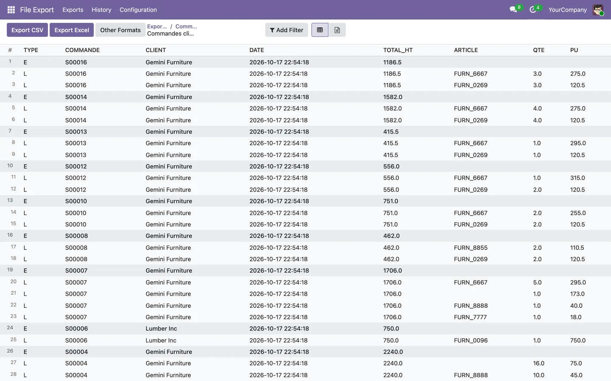Click FURN_7777 article in row 23

(x=471, y=317)
